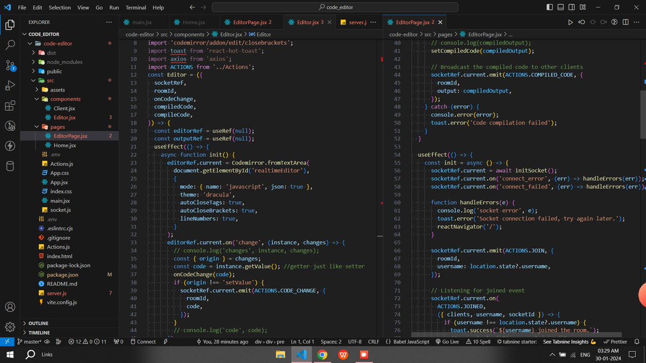
Task: Open the lightning bolt activity bar icon
Action: tap(10, 146)
